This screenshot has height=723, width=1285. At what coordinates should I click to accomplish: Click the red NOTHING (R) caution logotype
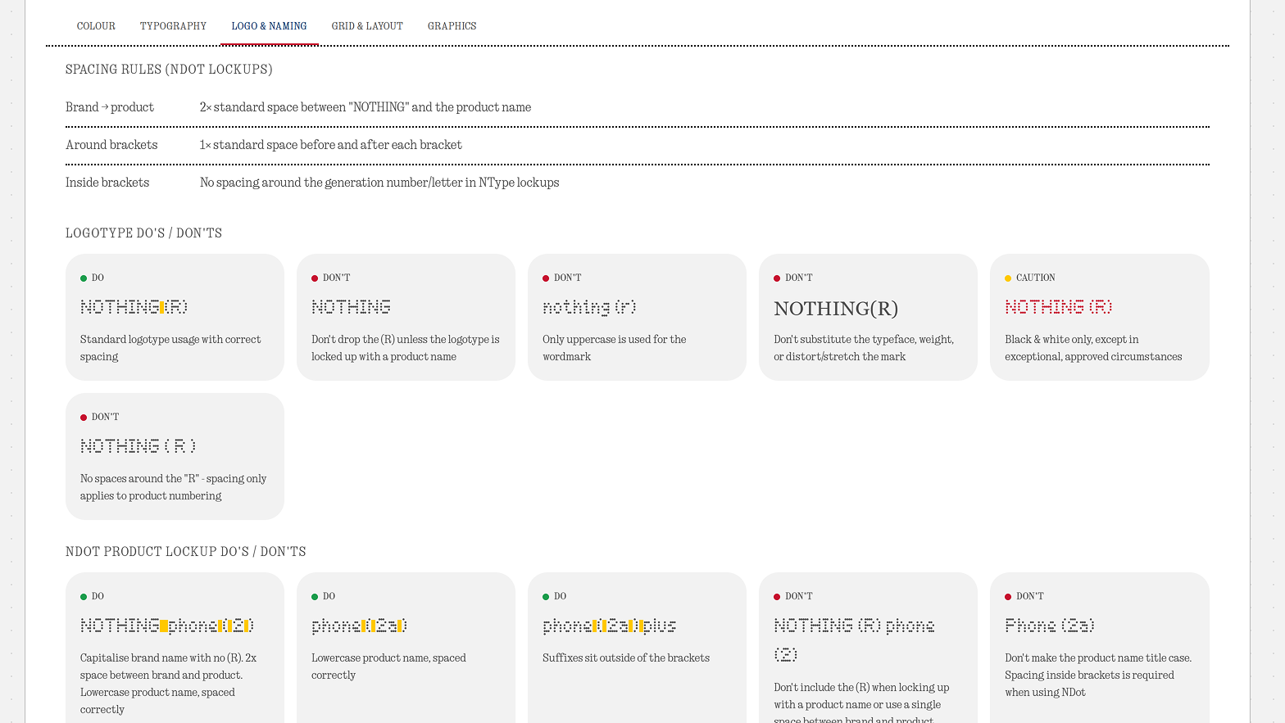point(1059,307)
